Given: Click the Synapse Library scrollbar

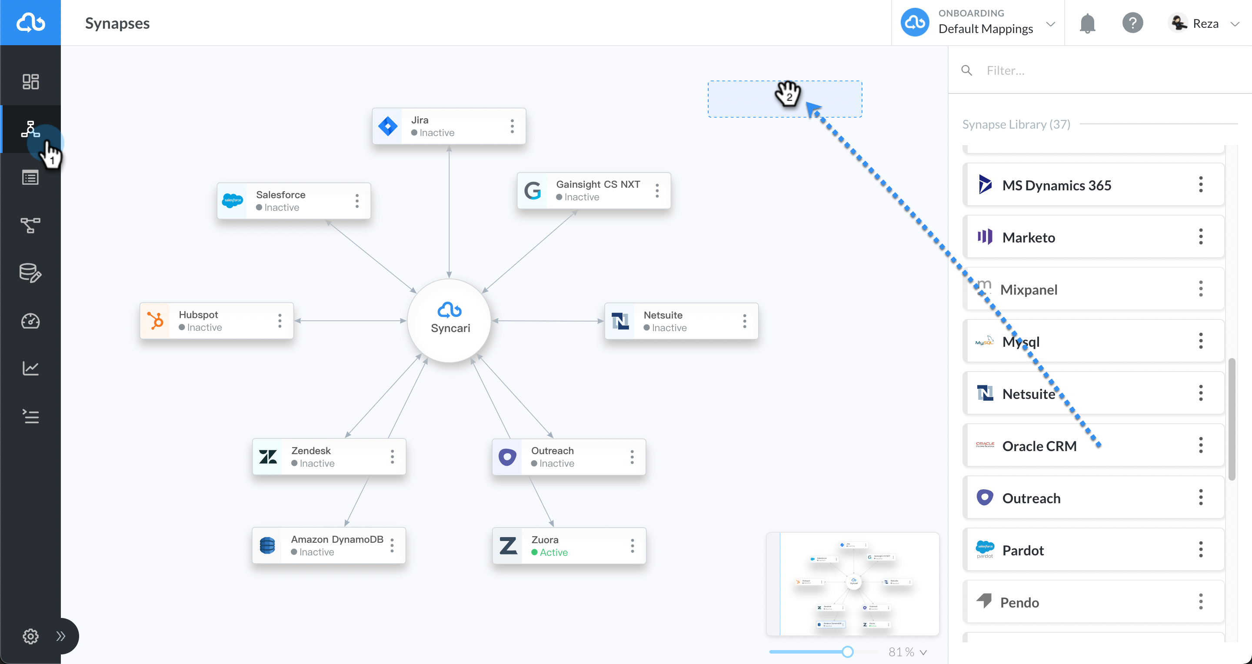Looking at the screenshot, I should (x=1232, y=419).
